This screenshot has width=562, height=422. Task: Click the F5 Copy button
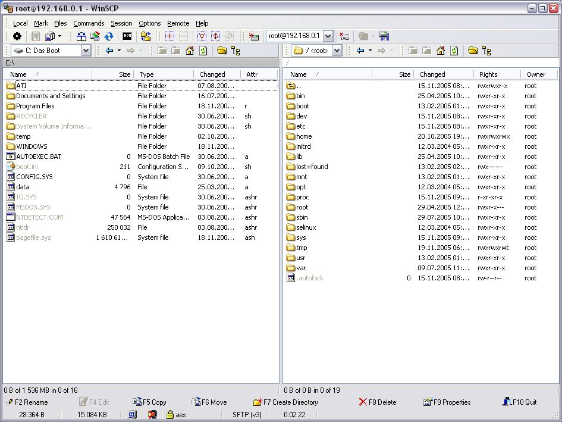click(x=149, y=402)
